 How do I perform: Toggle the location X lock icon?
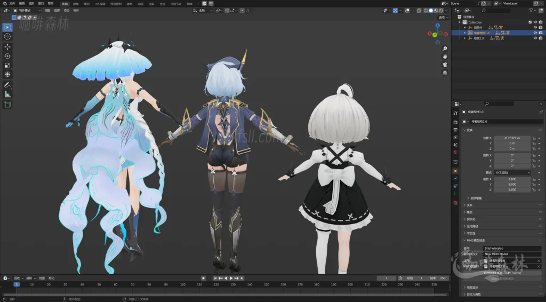[x=533, y=138]
